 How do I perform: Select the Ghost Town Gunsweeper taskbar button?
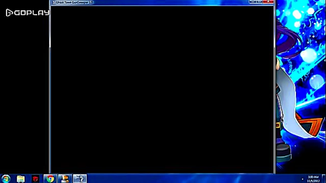click(79, 178)
